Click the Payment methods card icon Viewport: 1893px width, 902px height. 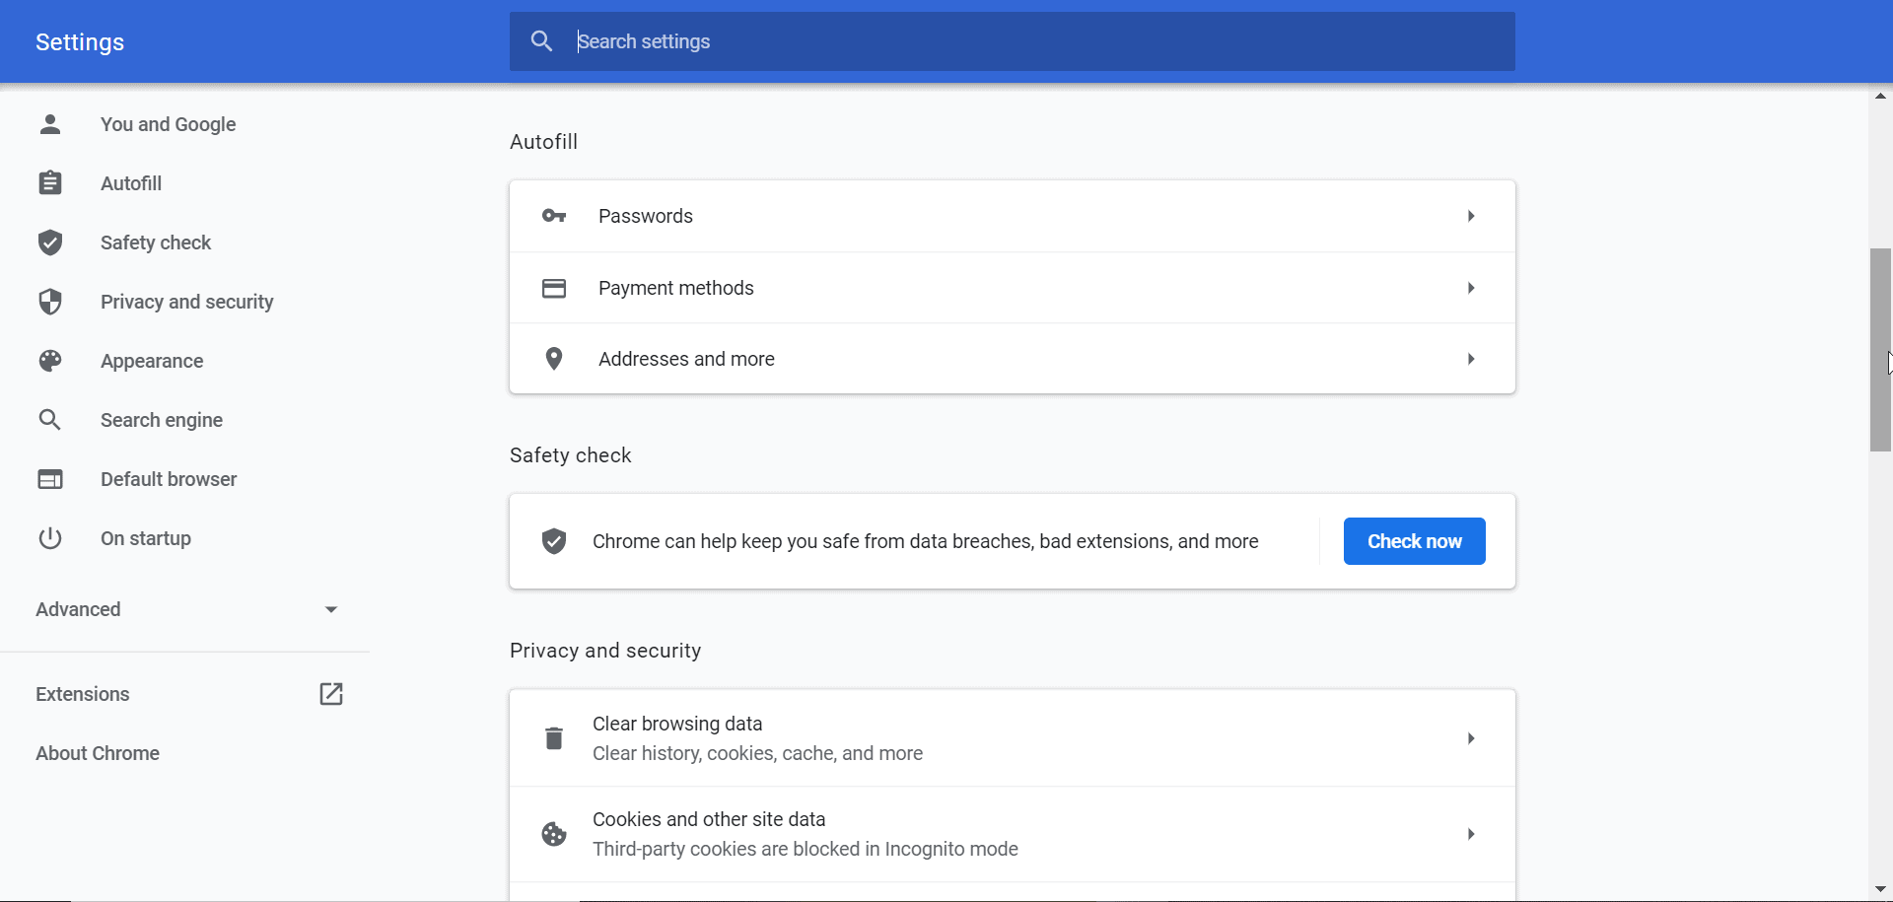click(554, 288)
